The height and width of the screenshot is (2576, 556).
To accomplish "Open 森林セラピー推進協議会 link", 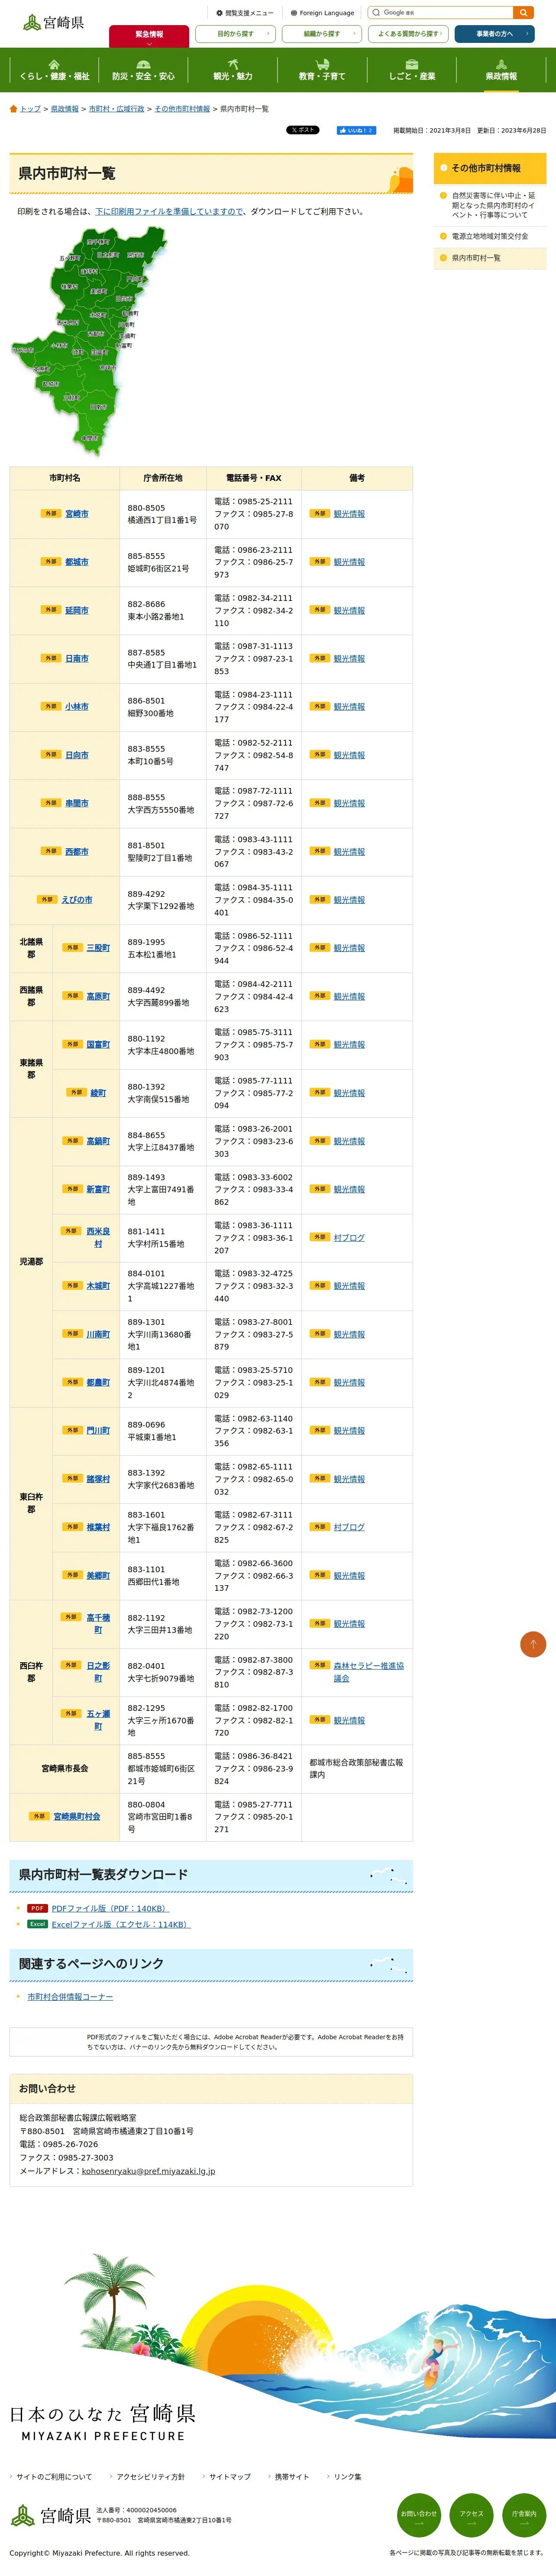I will 369,1672.
